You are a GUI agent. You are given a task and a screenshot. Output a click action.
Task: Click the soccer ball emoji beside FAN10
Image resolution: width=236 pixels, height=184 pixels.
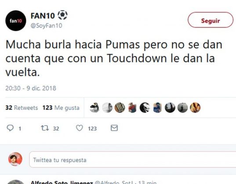[x=62, y=15]
